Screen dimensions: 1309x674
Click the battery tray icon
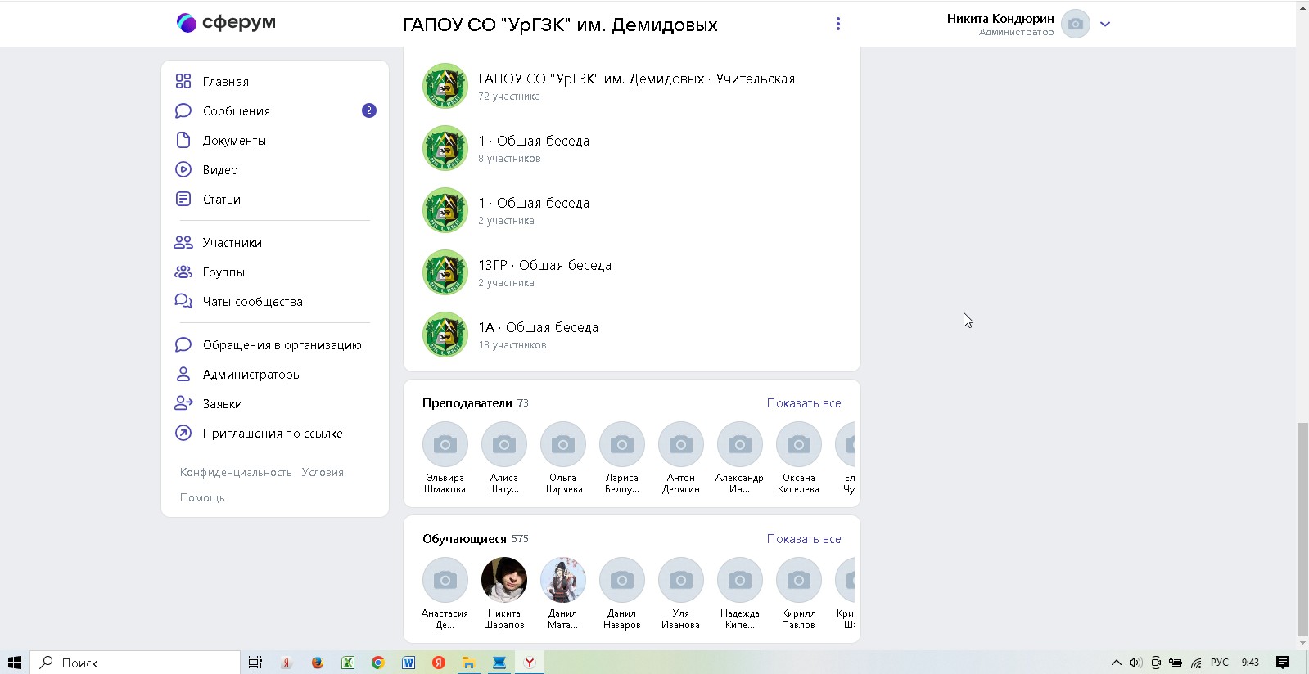pyautogui.click(x=1176, y=663)
